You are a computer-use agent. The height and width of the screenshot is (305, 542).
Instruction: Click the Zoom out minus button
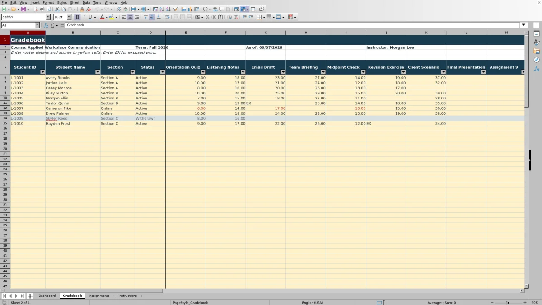click(x=491, y=303)
